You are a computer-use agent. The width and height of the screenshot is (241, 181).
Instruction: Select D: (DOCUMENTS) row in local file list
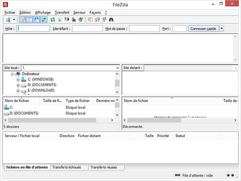pyautogui.click(x=59, y=113)
